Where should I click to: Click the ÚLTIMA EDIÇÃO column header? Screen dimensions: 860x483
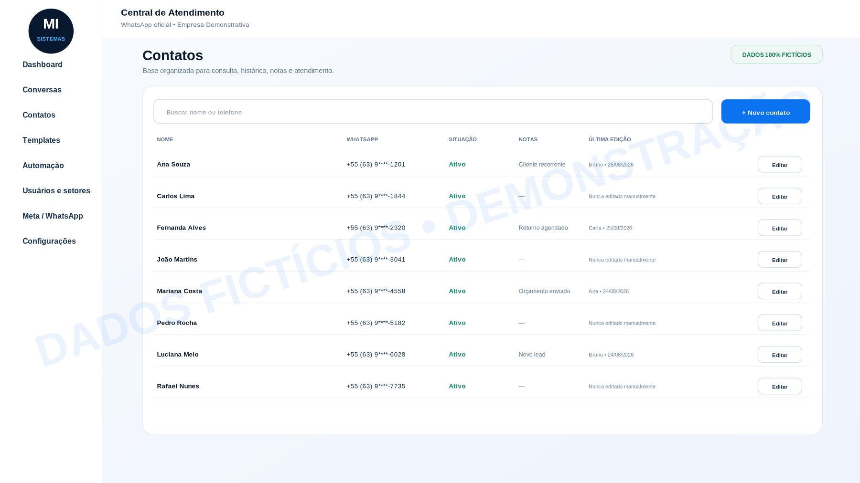pos(610,139)
